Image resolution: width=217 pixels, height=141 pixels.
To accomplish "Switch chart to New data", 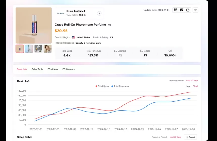I will tap(188, 86).
